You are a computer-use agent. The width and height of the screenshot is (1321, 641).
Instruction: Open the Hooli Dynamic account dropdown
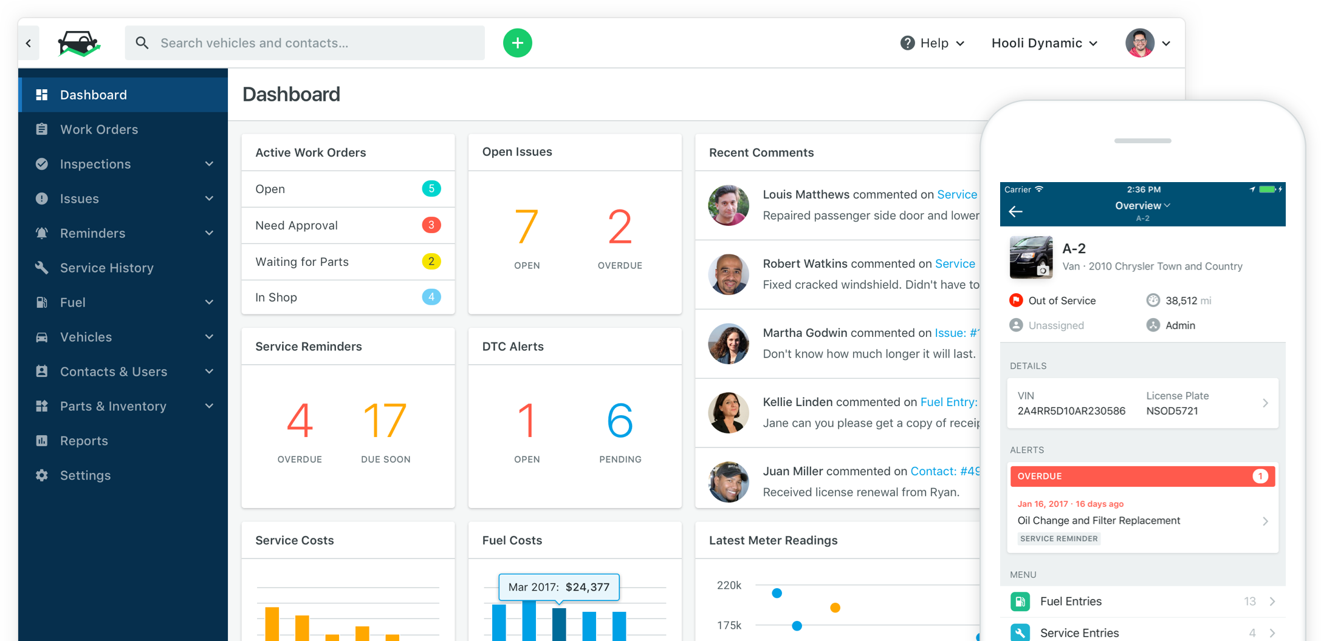pyautogui.click(x=1045, y=43)
